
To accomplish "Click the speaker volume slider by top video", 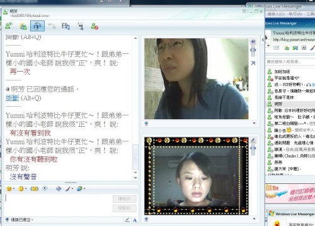I will tap(253, 51).
